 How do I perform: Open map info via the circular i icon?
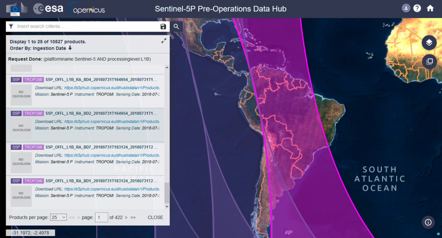(x=429, y=222)
